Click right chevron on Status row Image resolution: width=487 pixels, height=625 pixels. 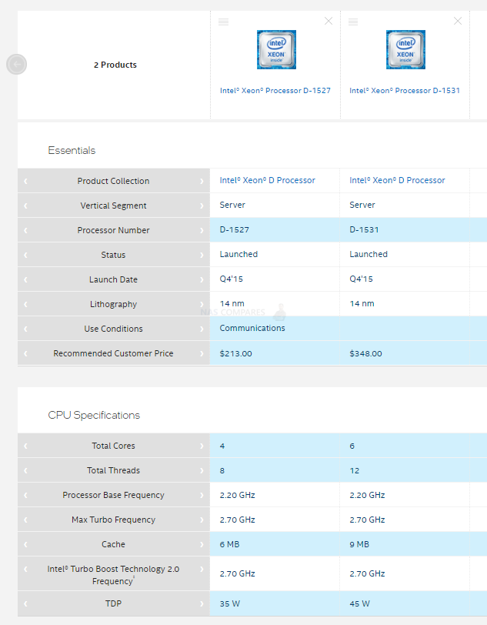tap(202, 255)
